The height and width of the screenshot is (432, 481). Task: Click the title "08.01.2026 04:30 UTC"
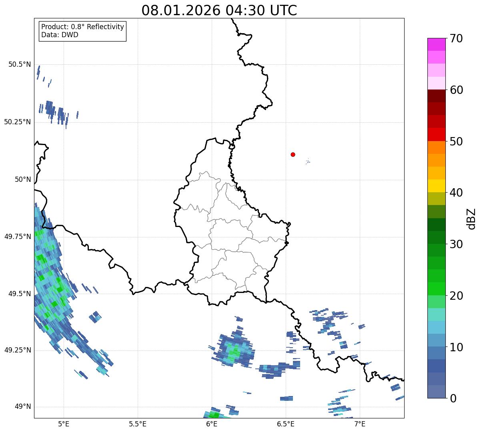point(219,10)
